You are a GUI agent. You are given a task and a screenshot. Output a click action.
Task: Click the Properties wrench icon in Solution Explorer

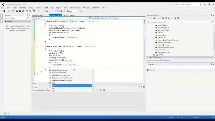coord(175,18)
